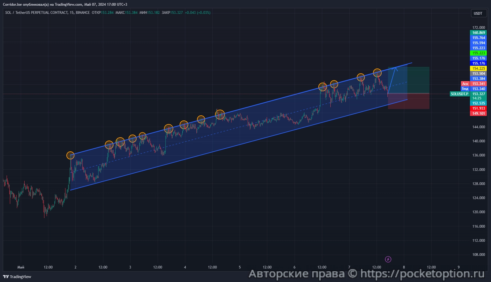This screenshot has height=282, width=491.
Task: Click the blue Бид price tag
Action: 465,89
